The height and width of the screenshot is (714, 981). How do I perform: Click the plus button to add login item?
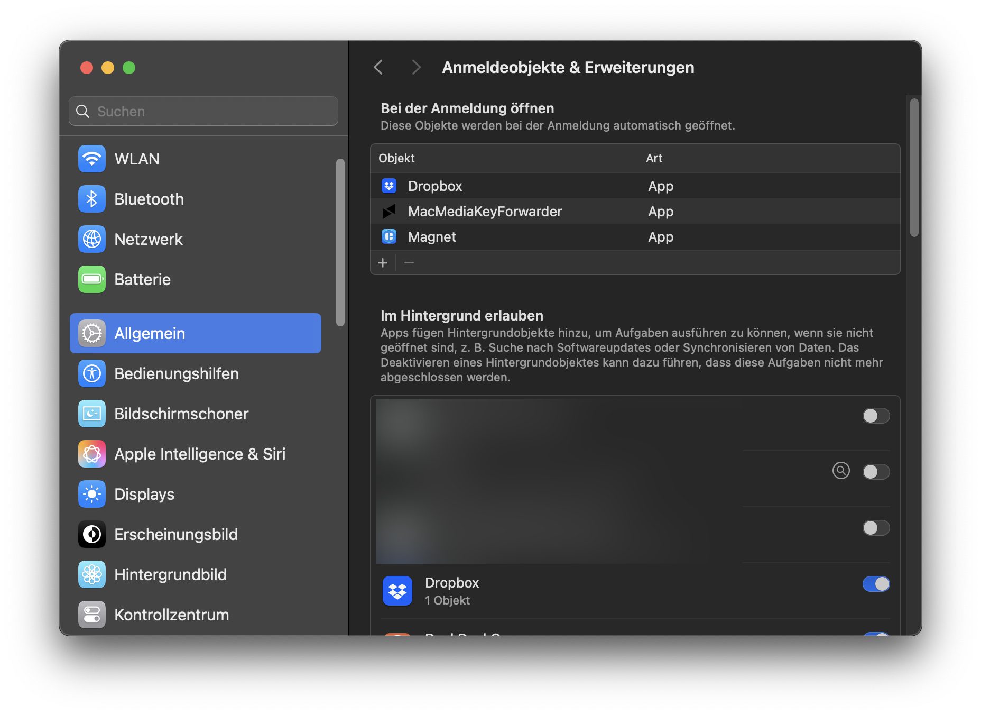(383, 263)
